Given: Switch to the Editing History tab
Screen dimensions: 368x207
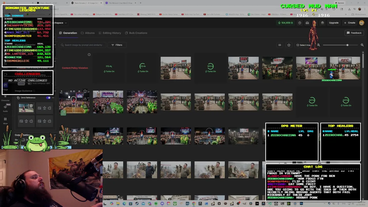Looking at the screenshot, I should (x=110, y=33).
